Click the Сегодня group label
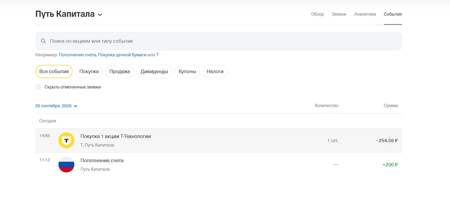The image size is (450, 204). (x=48, y=121)
